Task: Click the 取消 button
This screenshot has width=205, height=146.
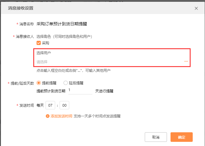Action: 156,137
